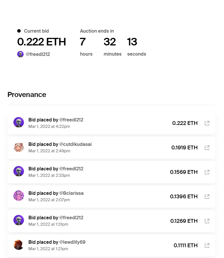Open external link for 0.222 ETH bid
224x258 pixels.
point(207,123)
